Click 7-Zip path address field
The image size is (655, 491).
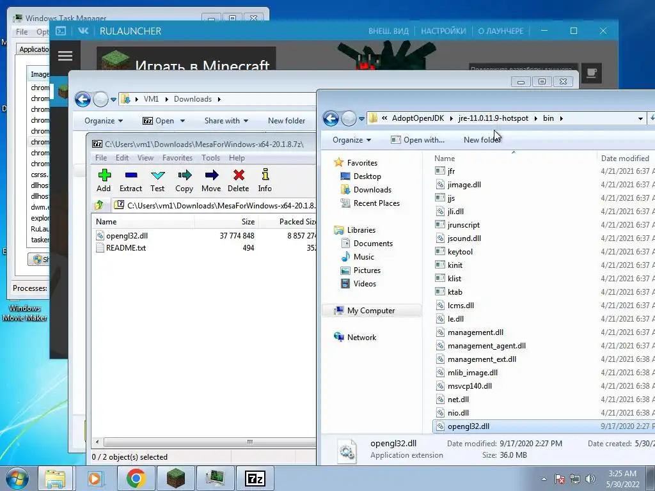click(x=215, y=205)
